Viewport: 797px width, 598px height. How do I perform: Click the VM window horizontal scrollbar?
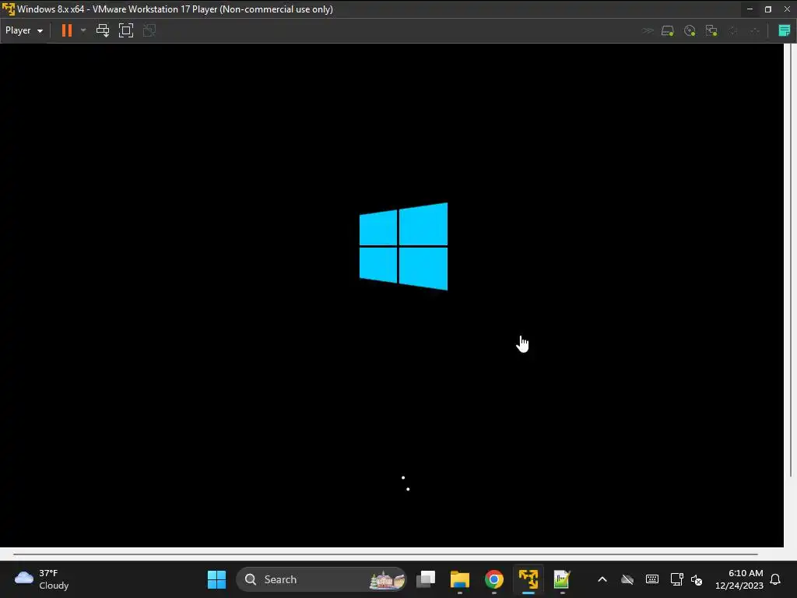(385, 554)
